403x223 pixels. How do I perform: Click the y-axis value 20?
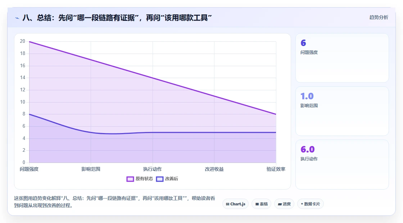[23, 41]
